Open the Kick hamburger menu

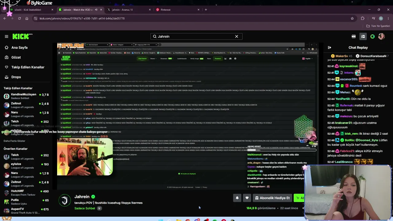(x=6, y=37)
